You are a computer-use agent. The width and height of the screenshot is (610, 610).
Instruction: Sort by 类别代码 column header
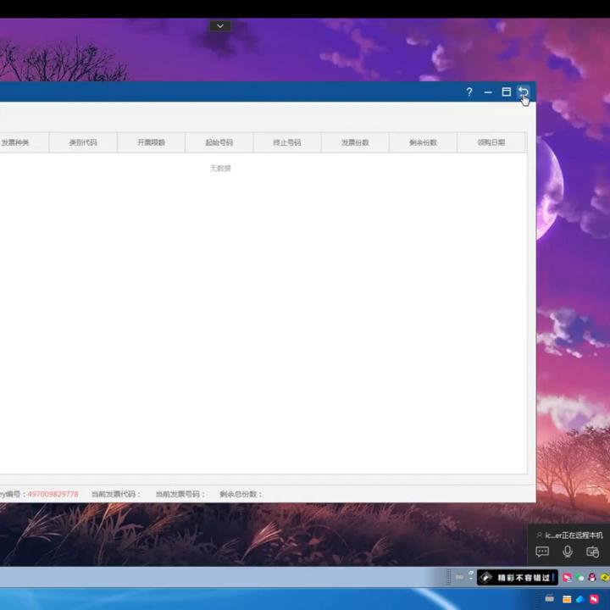83,142
